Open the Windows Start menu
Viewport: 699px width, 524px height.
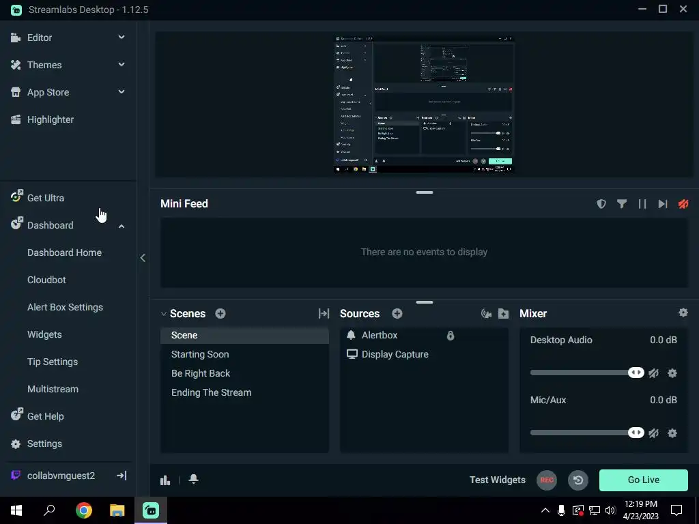coord(16,510)
